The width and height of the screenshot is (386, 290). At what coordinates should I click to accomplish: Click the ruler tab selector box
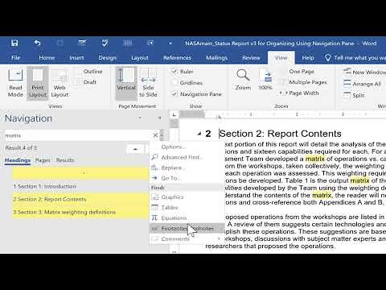coord(175,115)
